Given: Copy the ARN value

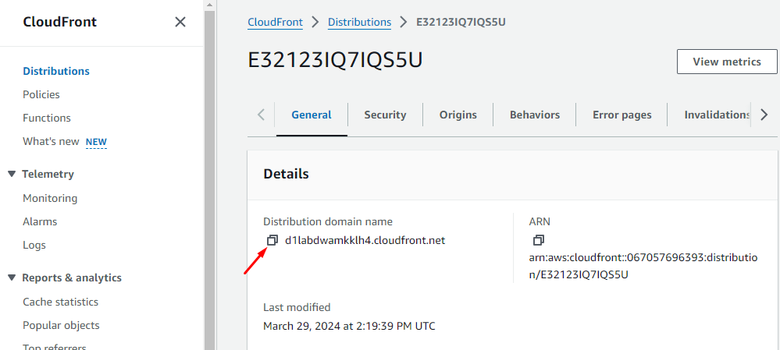Looking at the screenshot, I should (538, 240).
